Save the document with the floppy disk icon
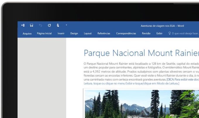Viewport: 199px width, 118px height. tap(32, 25)
